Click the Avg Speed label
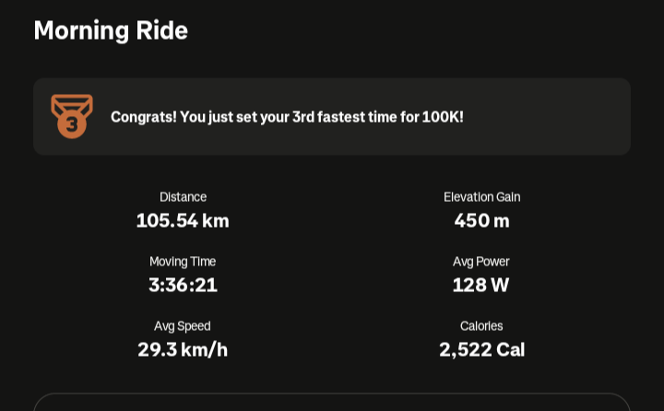664x411 pixels. click(183, 326)
